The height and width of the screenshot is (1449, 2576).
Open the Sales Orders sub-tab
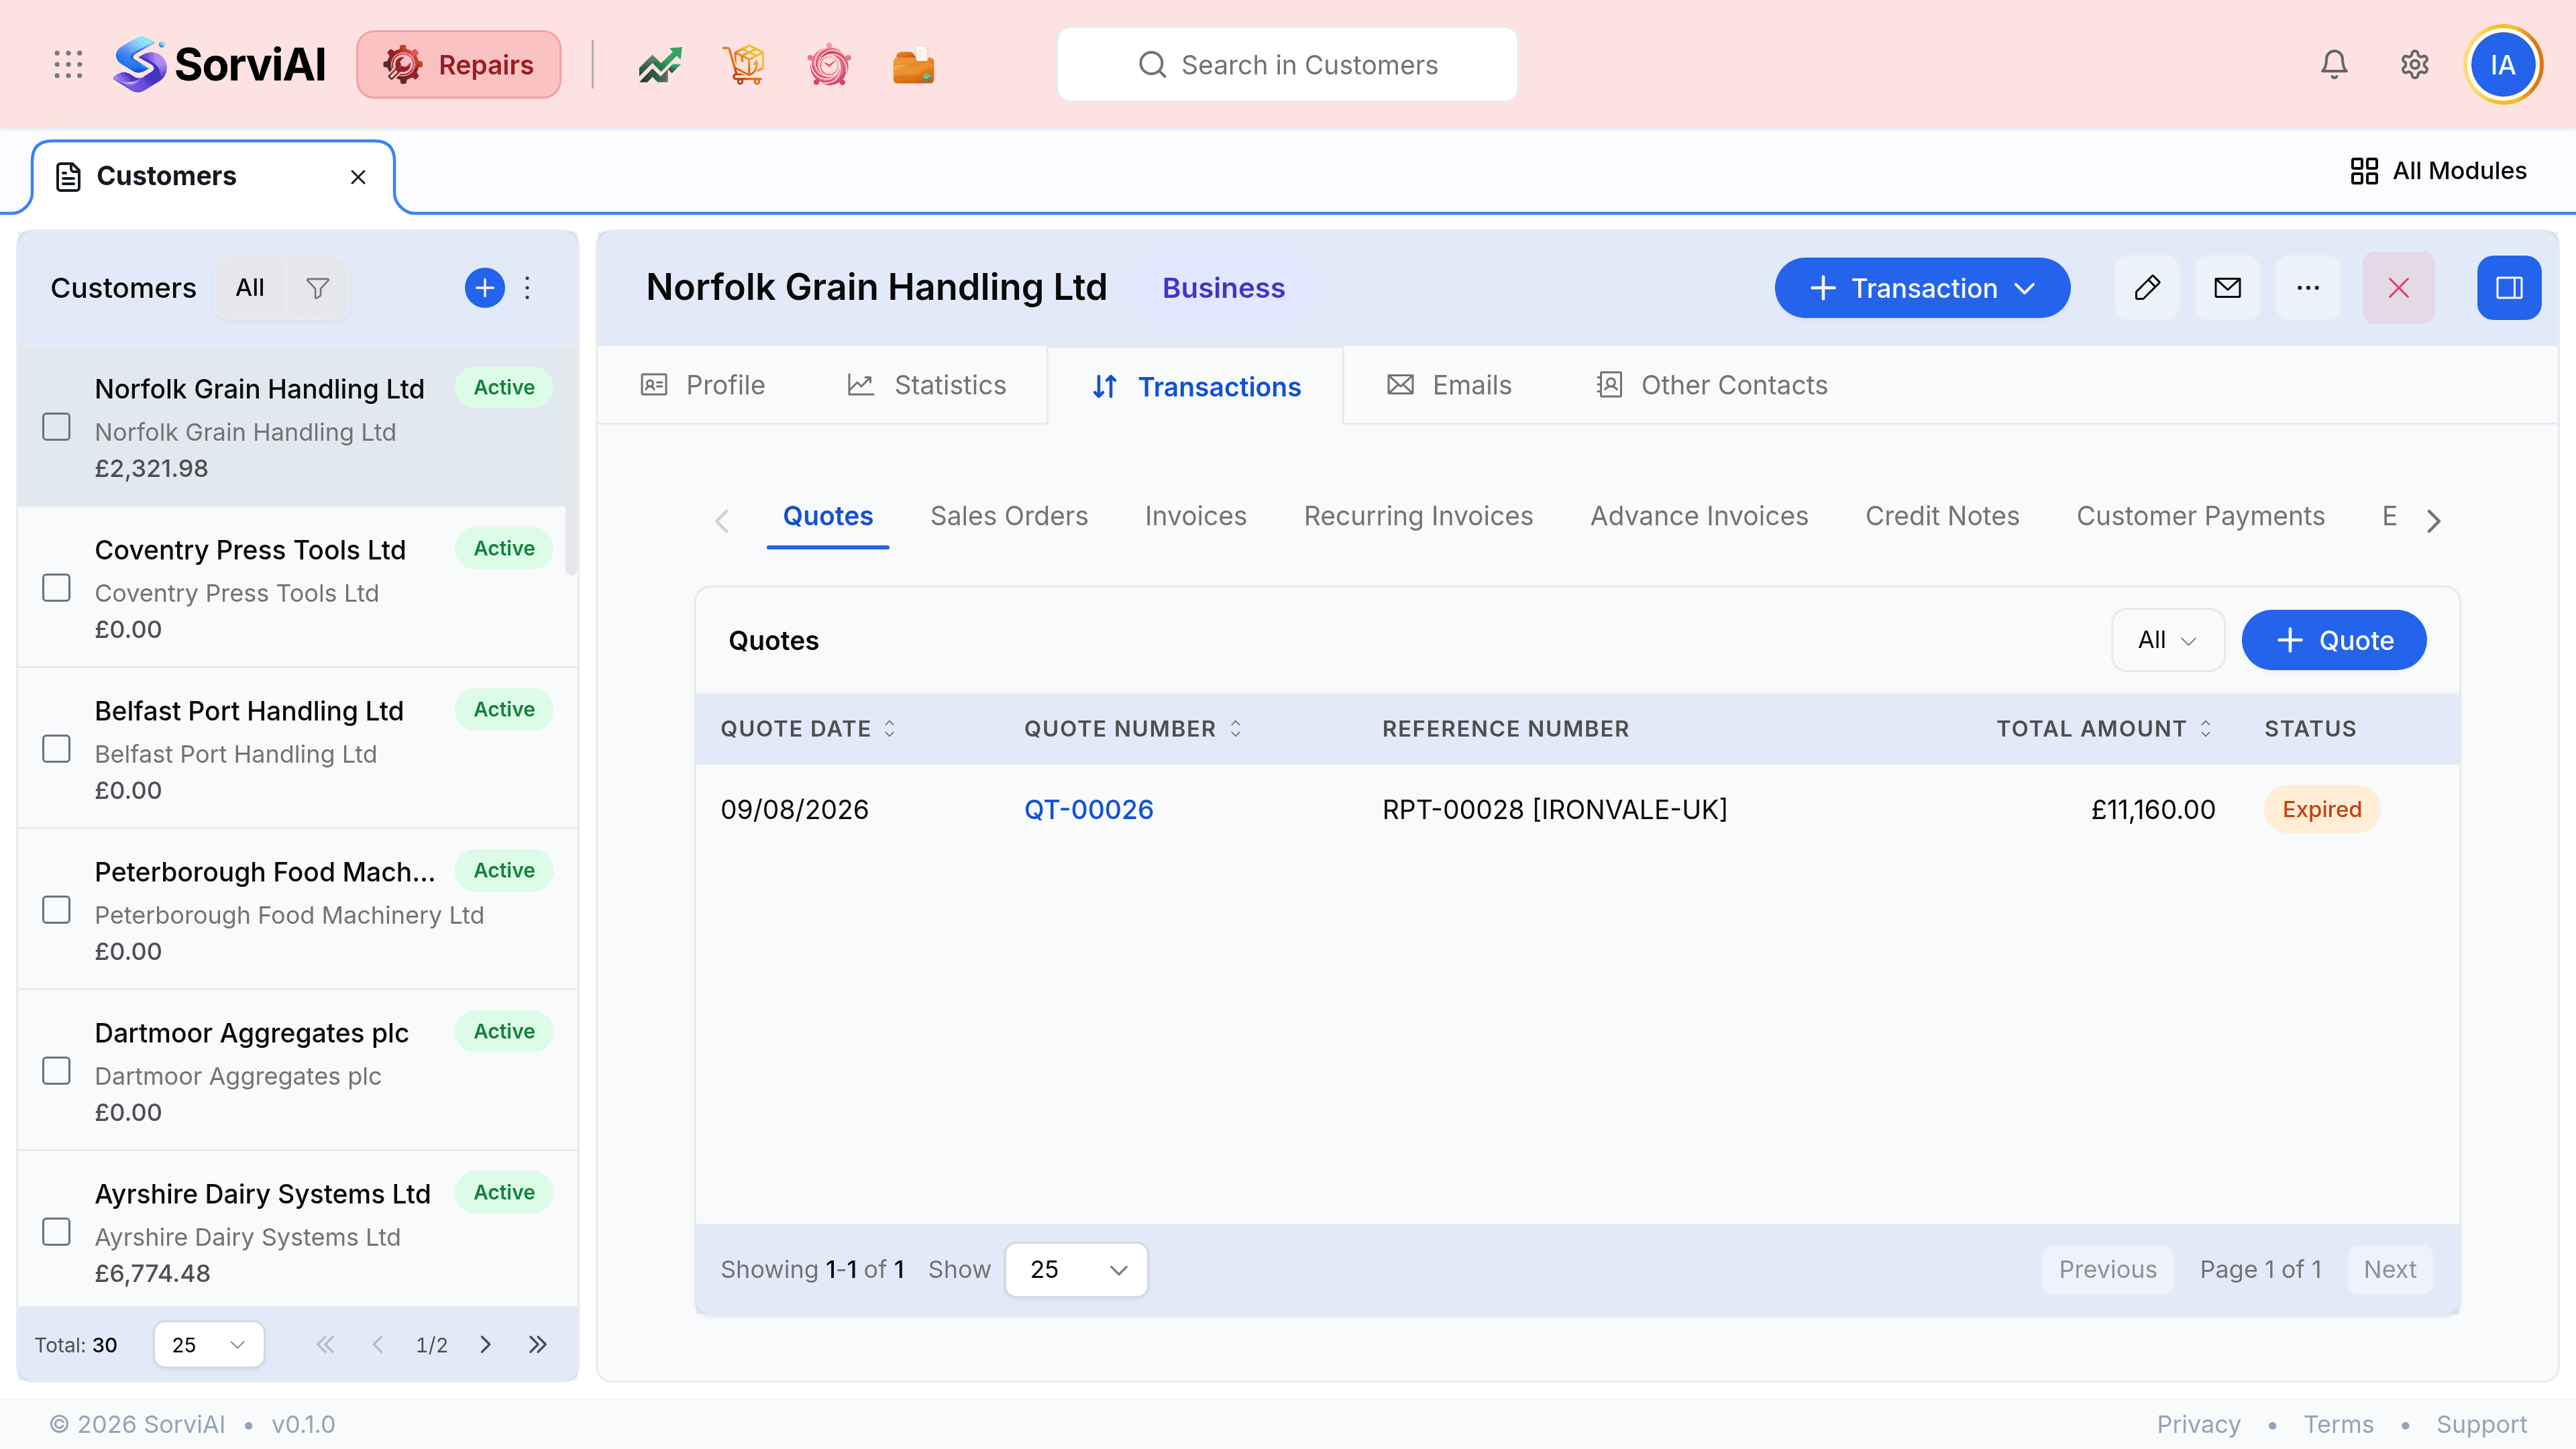(x=1009, y=516)
